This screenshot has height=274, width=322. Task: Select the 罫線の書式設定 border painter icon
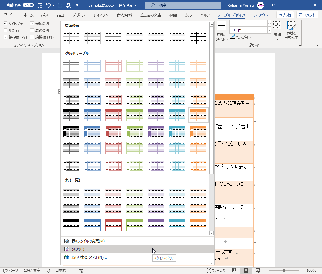pos(291,26)
